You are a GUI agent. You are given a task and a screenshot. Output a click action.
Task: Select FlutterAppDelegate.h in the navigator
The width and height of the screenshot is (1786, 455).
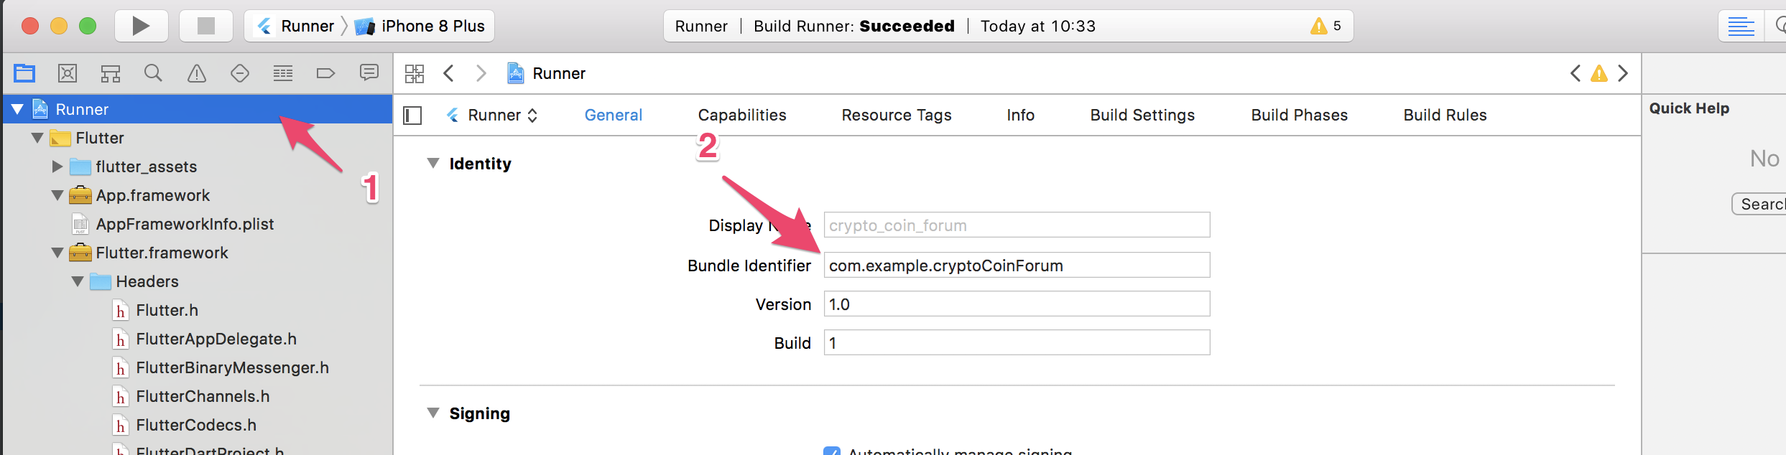tap(216, 339)
